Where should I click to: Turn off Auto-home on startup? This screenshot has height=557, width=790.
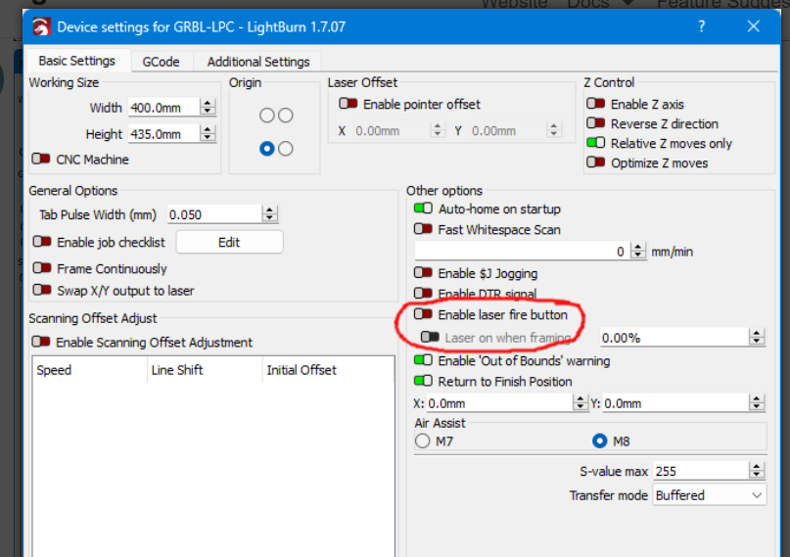pyautogui.click(x=423, y=209)
